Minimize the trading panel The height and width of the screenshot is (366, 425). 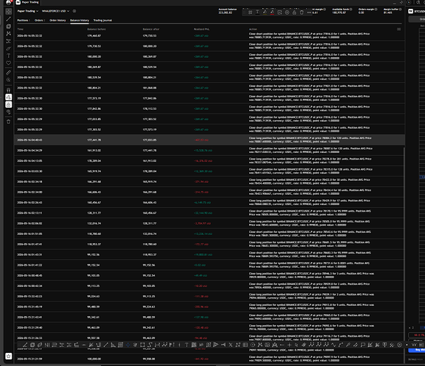click(394, 3)
